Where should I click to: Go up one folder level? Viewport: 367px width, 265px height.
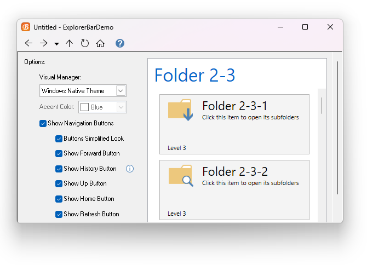click(x=69, y=43)
